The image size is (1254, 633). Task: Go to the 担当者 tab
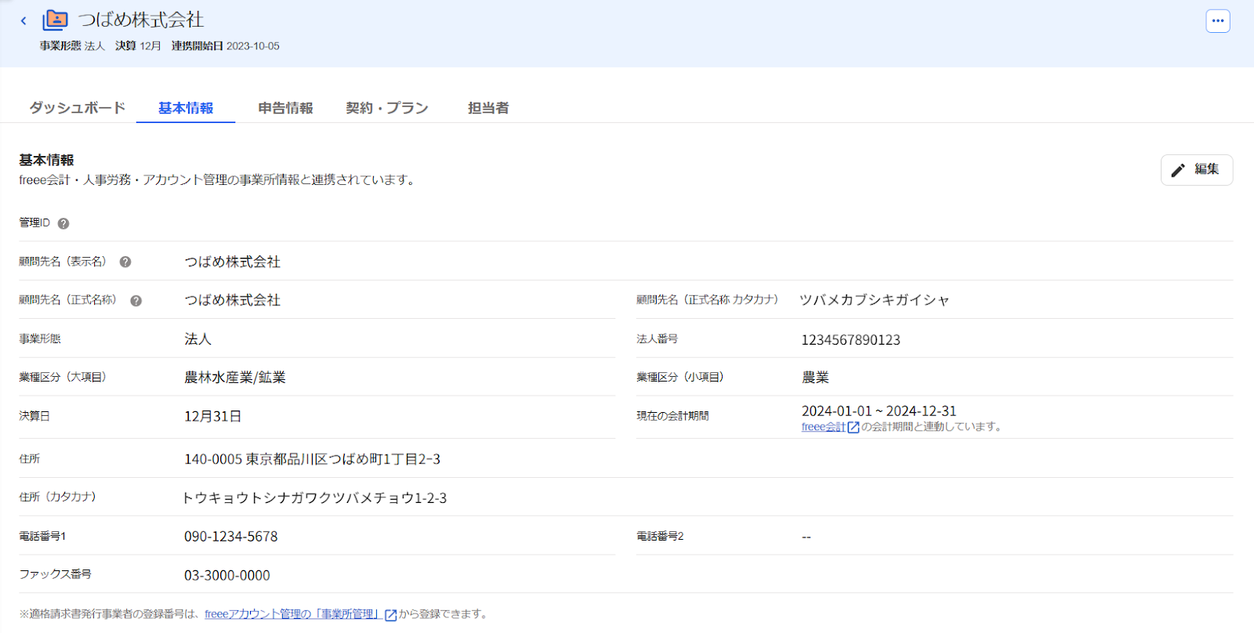(x=488, y=108)
